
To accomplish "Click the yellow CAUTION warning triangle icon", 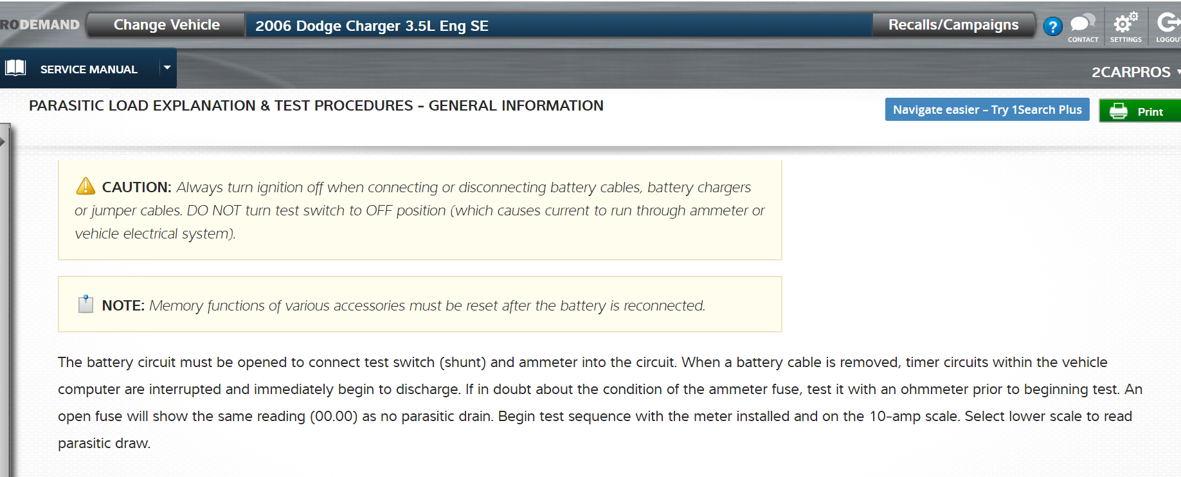I will click(86, 186).
